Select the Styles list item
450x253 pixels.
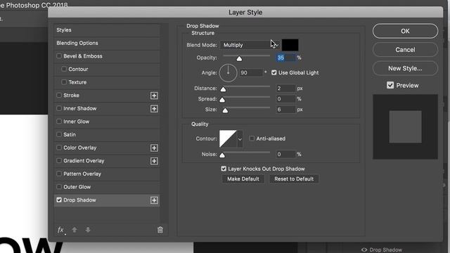(x=107, y=30)
